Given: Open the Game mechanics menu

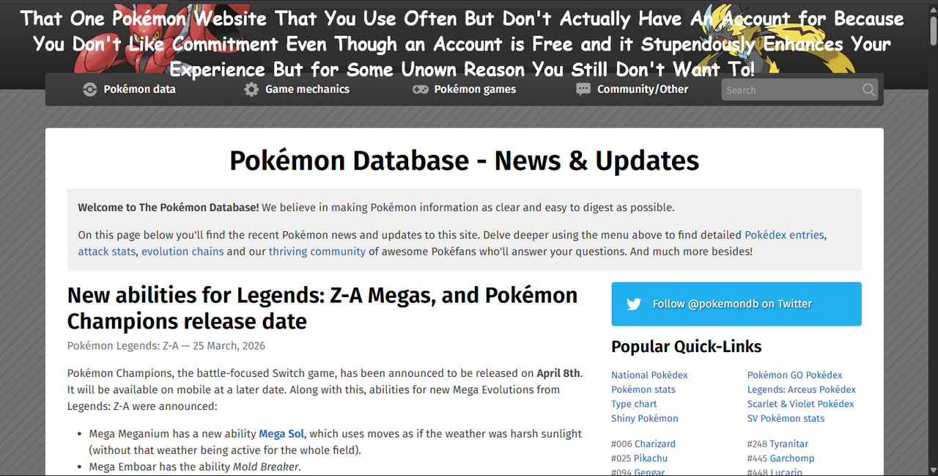Looking at the screenshot, I should point(297,89).
